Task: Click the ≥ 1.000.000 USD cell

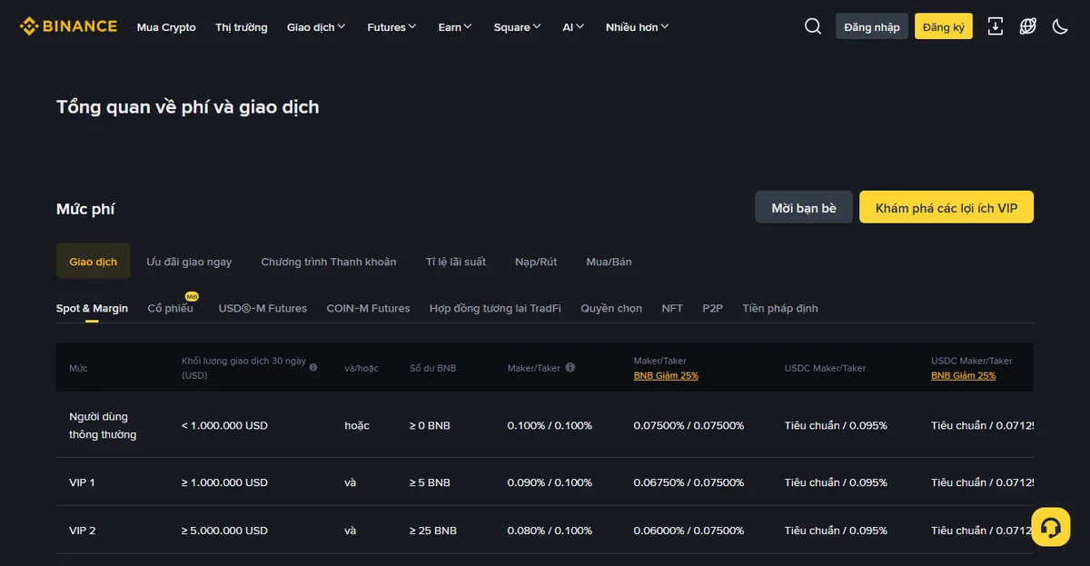Action: click(x=224, y=482)
